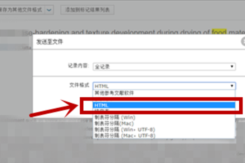
Task: Choose 其他参考文献软件 from the format list
Action: pyautogui.click(x=164, y=93)
